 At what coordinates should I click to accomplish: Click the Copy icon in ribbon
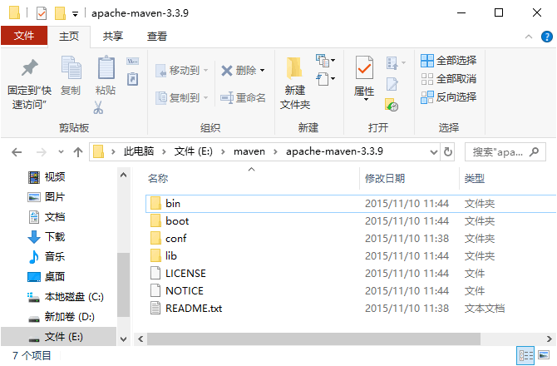(71, 68)
